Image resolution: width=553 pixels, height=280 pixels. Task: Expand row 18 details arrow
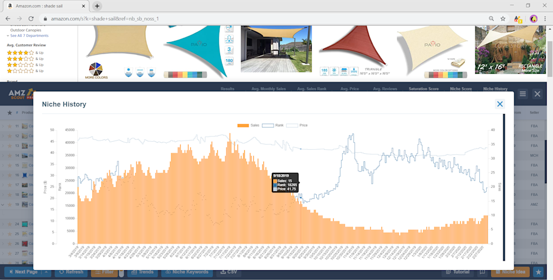click(x=3, y=195)
